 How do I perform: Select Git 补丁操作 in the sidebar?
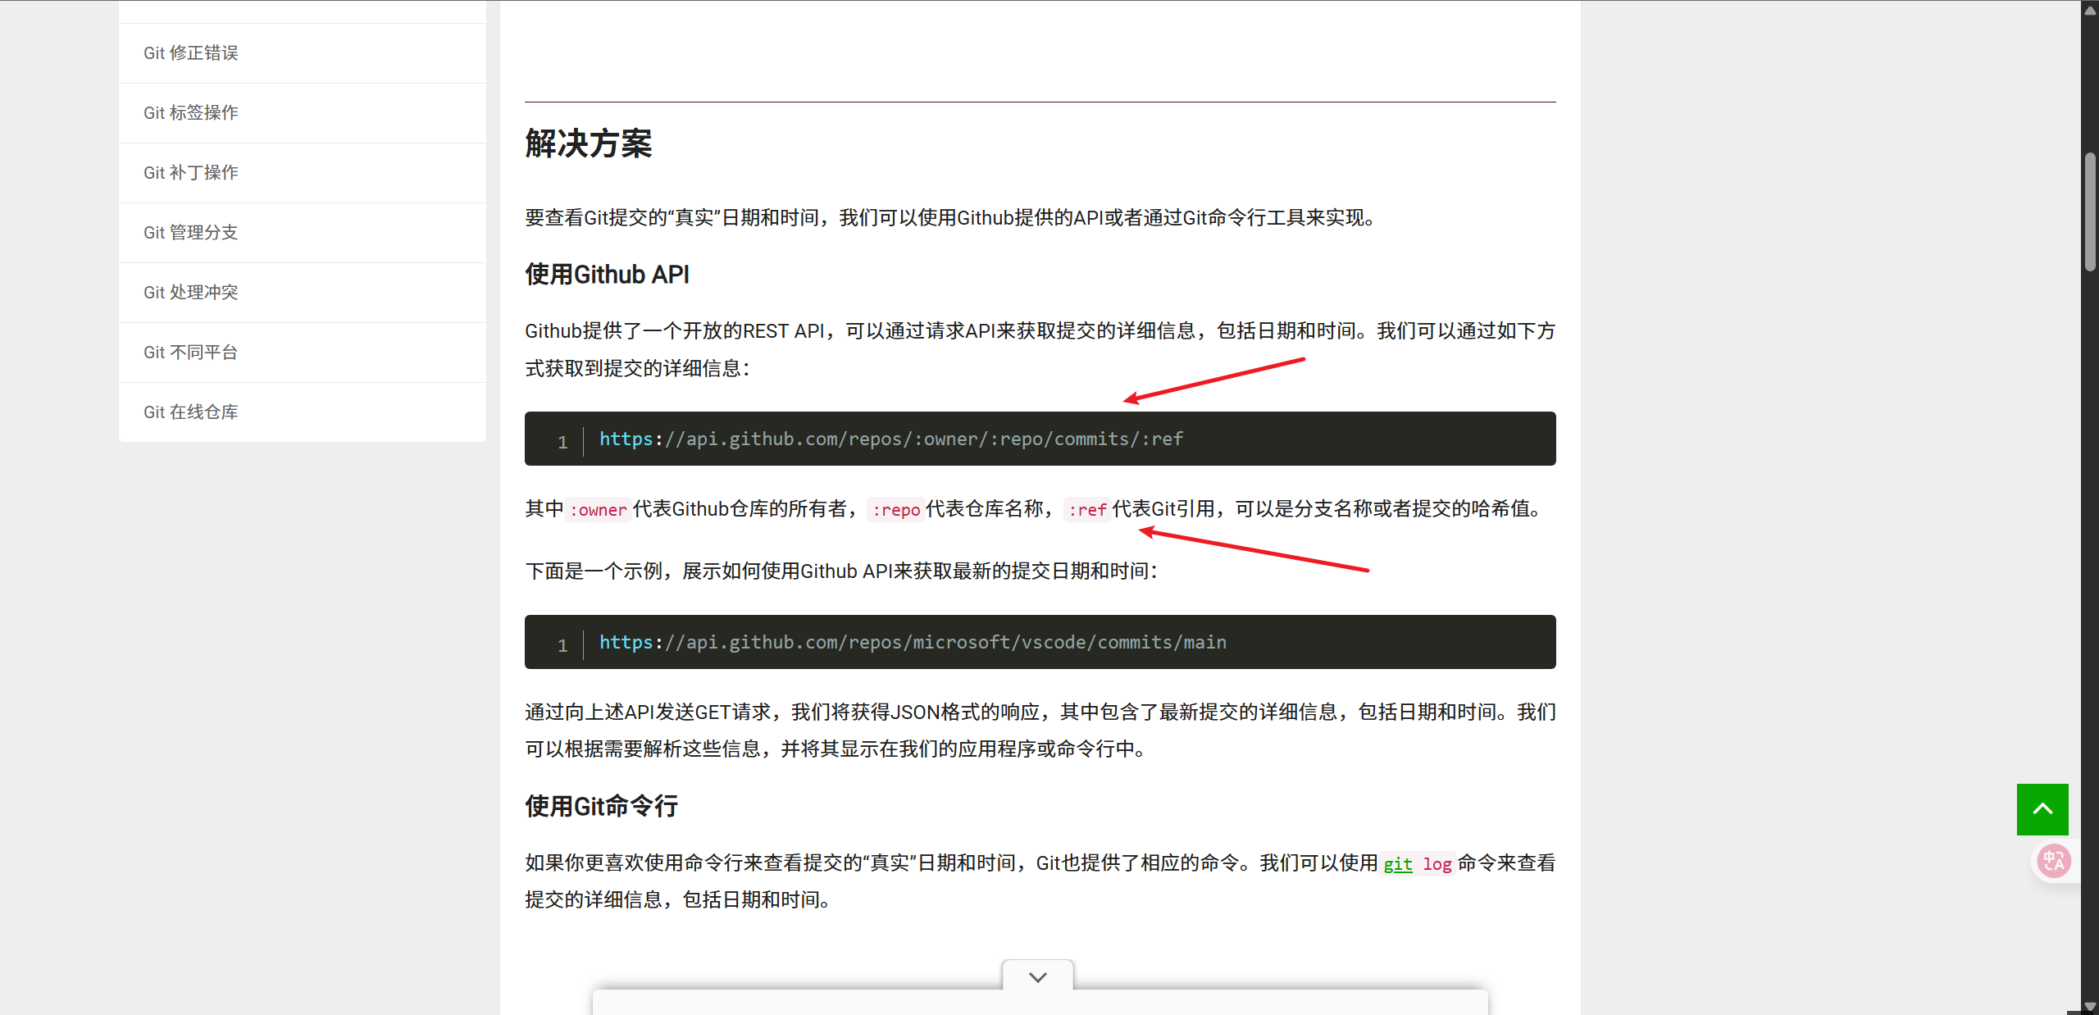click(190, 173)
